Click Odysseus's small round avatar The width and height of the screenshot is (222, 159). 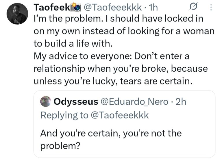[46, 101]
